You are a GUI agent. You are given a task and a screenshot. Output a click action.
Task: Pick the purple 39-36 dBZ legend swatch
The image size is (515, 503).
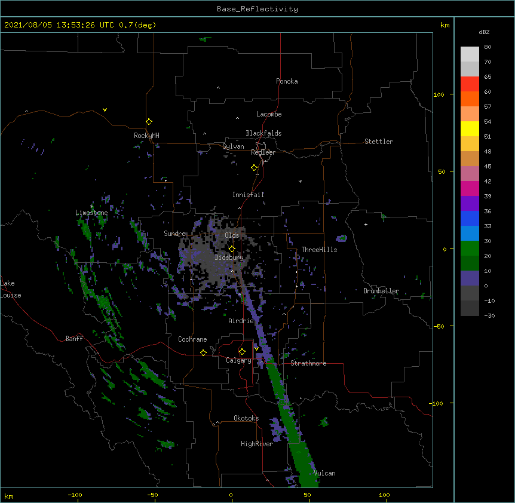470,204
